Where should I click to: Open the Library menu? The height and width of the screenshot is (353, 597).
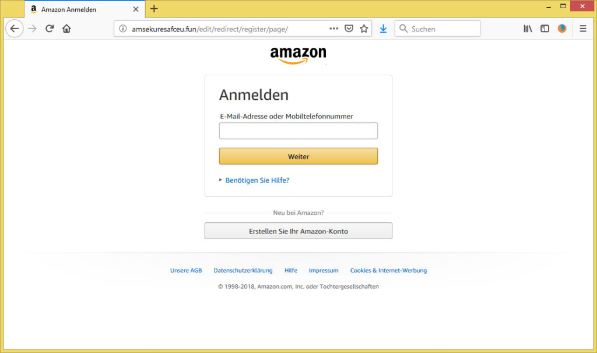point(528,29)
